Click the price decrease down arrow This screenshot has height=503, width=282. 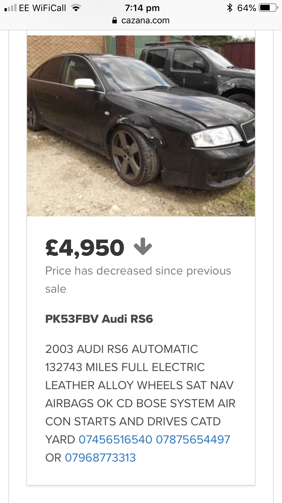pos(143,246)
